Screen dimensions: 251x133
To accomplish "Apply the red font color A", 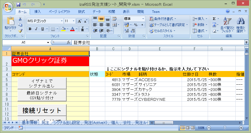I will click(72, 29).
